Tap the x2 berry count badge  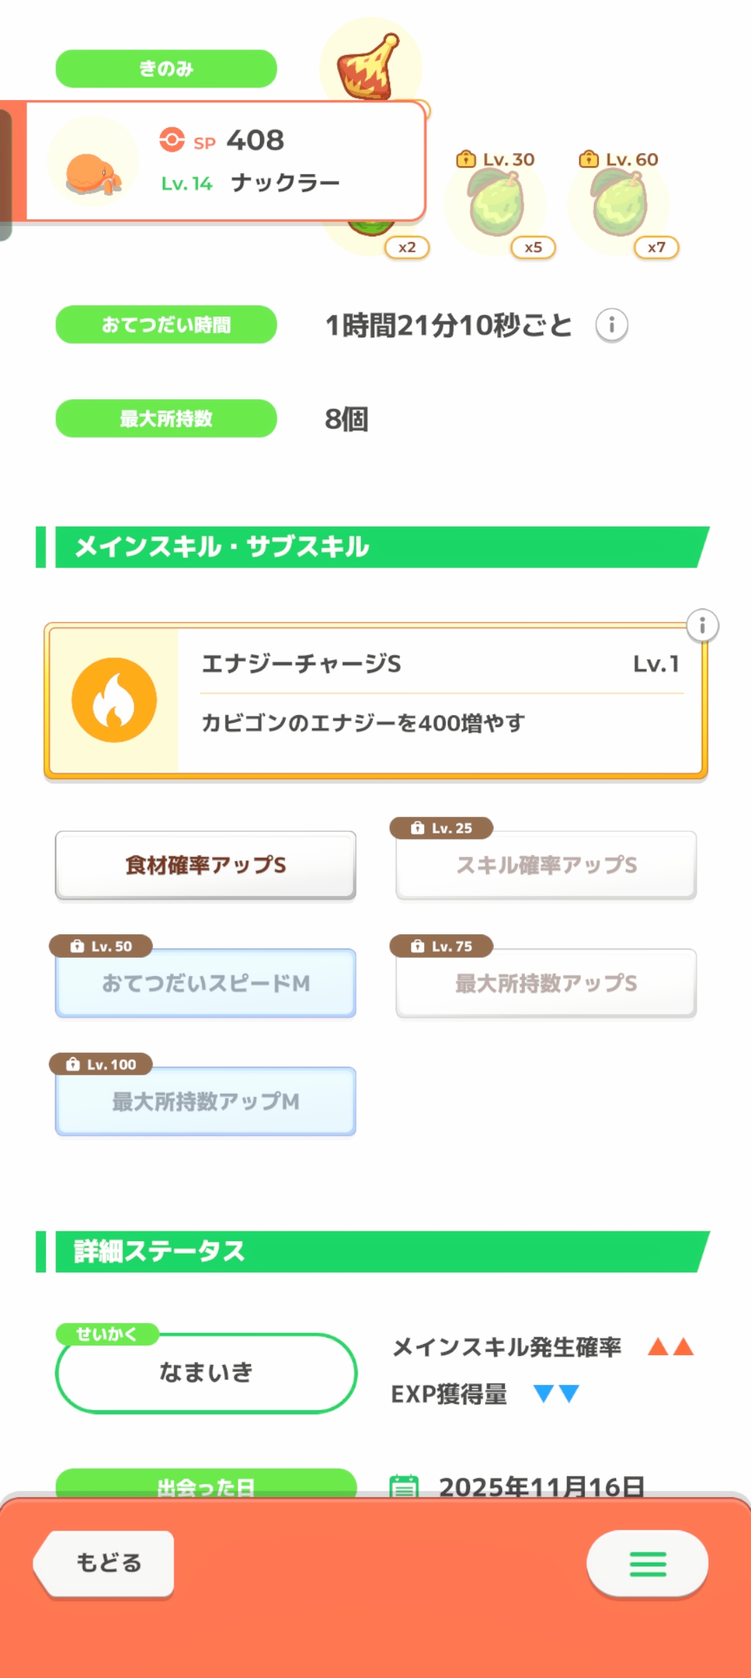coord(407,248)
